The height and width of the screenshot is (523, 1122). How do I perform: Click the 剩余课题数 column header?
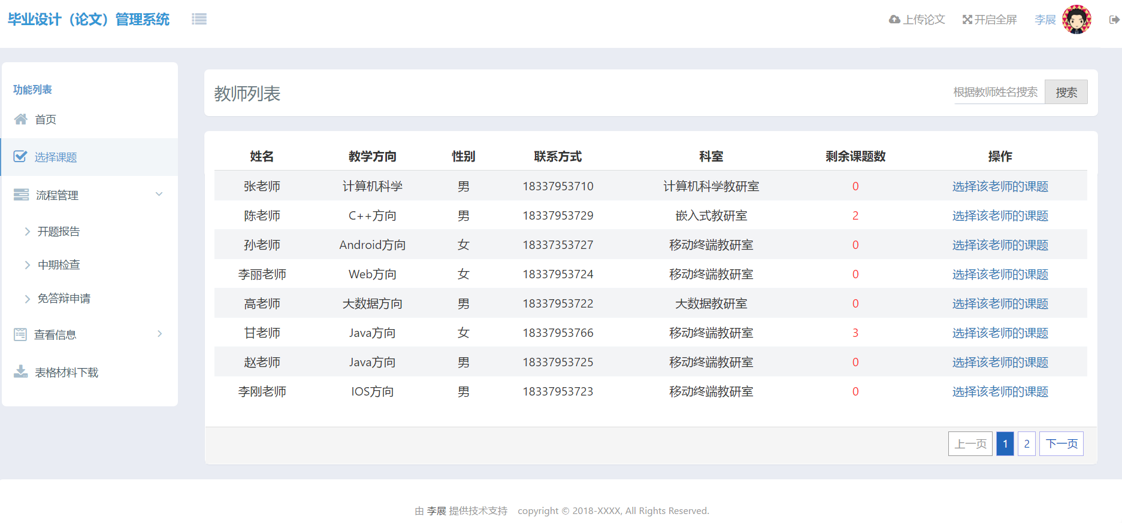click(855, 156)
